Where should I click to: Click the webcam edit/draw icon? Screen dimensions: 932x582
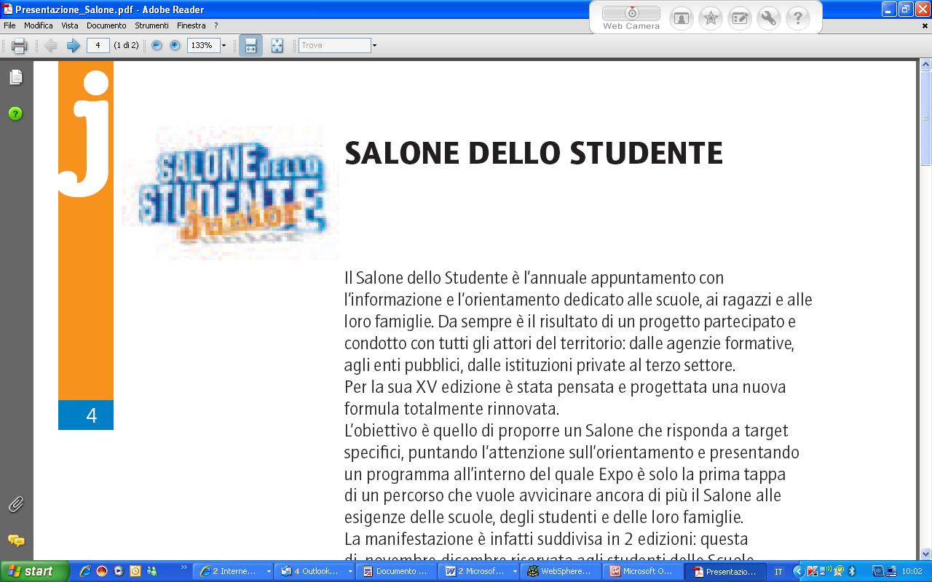point(739,18)
